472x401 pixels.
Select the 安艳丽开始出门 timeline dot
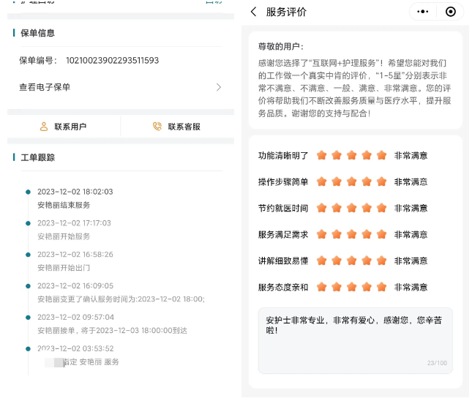click(29, 255)
